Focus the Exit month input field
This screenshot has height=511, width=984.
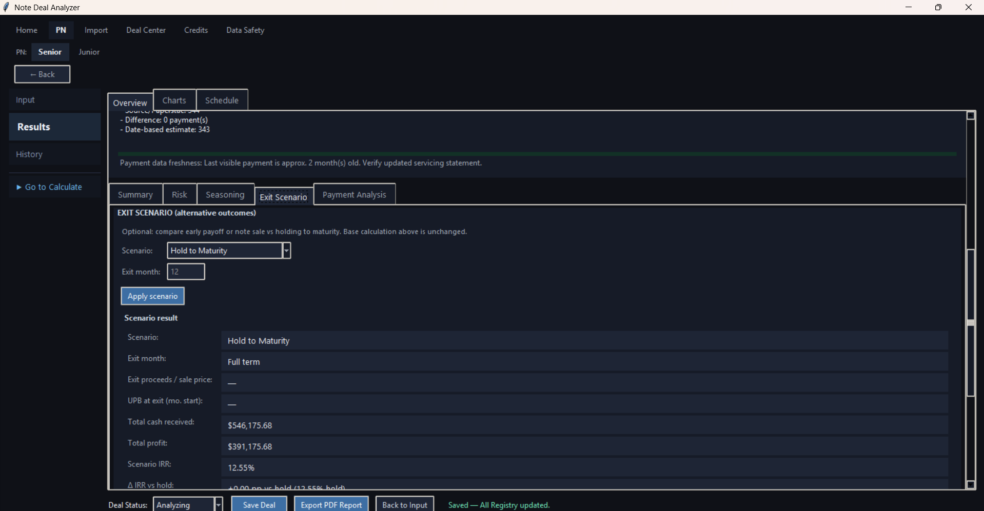(x=186, y=272)
